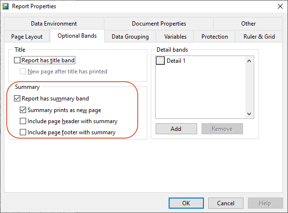The image size is (288, 213).
Task: Check Include page header with summary
Action: pos(23,121)
